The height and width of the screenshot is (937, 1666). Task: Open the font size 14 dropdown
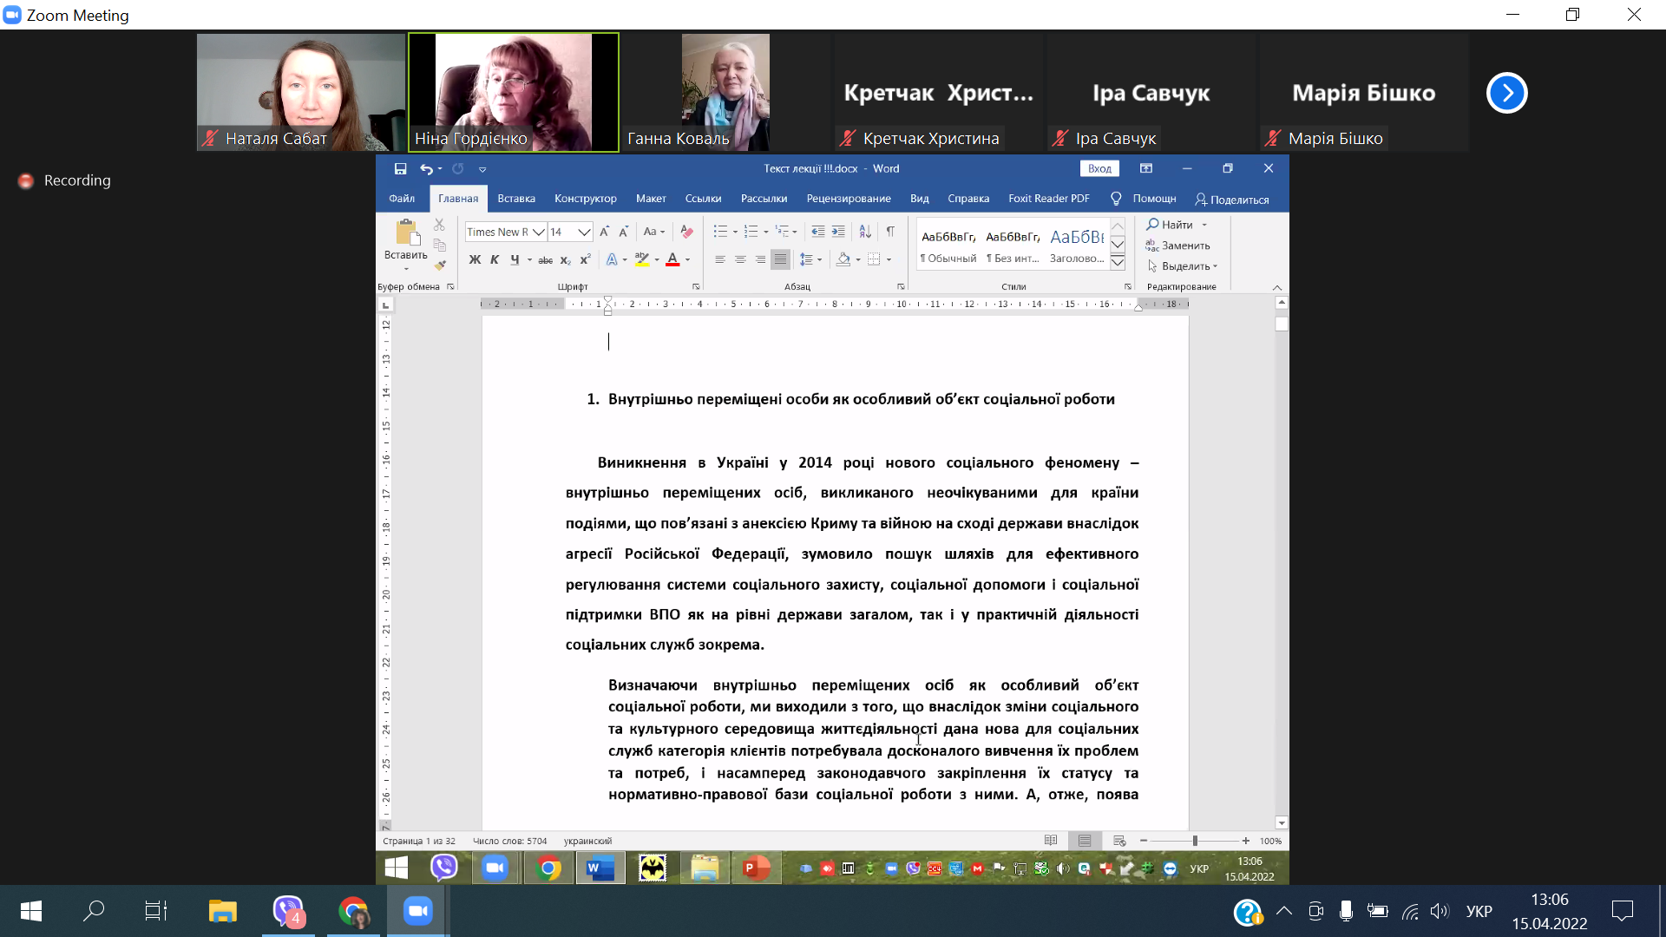(x=584, y=232)
